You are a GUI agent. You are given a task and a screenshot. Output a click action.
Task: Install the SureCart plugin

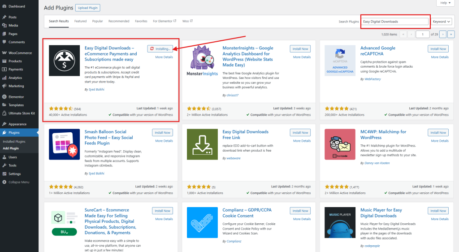click(x=162, y=211)
